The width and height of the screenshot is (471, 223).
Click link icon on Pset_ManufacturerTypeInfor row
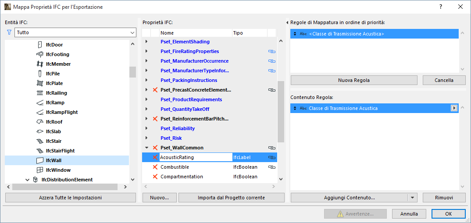click(272, 71)
